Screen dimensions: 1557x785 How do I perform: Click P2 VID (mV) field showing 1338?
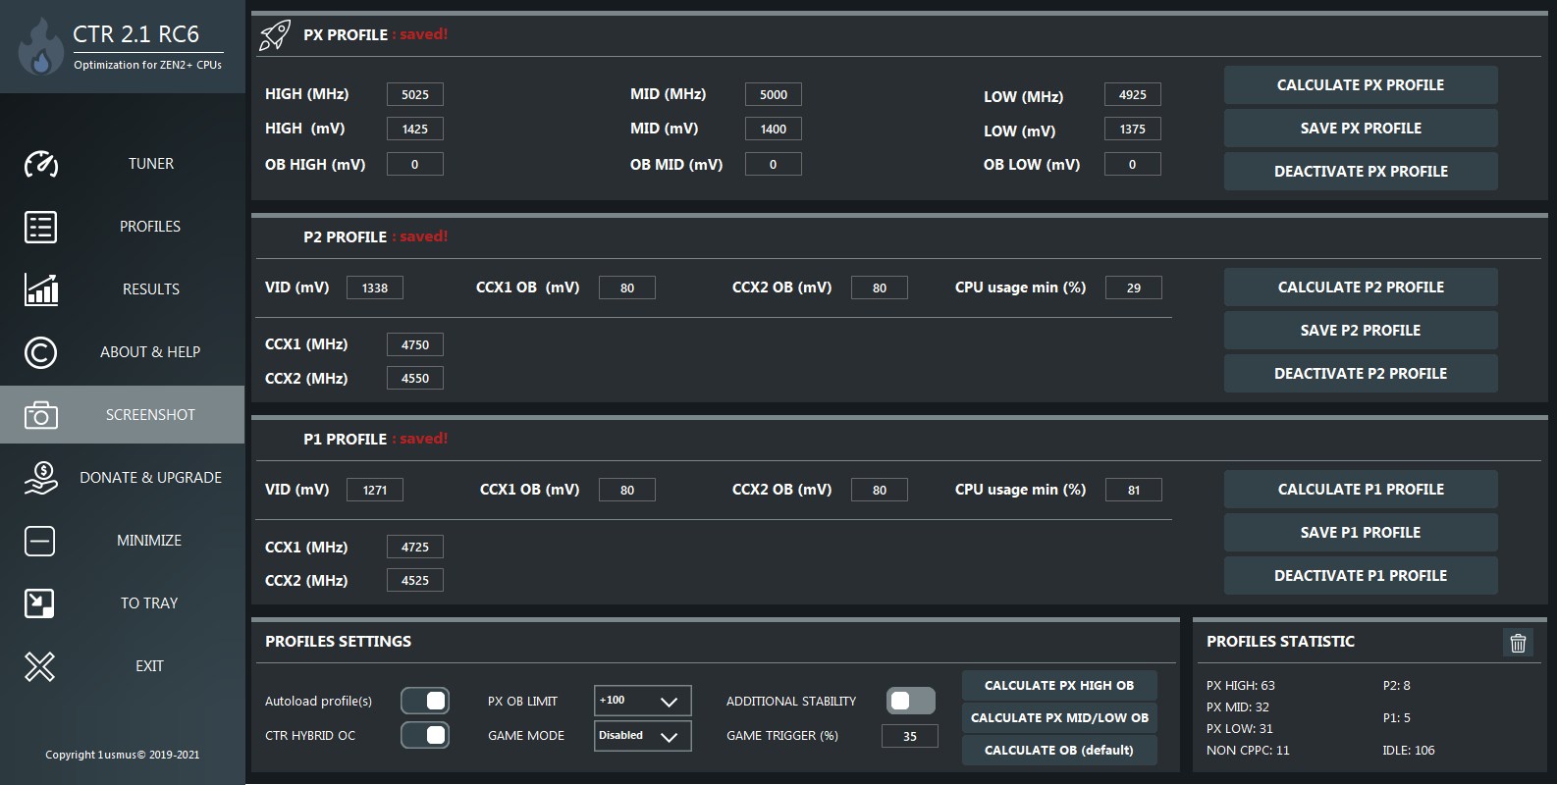(375, 288)
